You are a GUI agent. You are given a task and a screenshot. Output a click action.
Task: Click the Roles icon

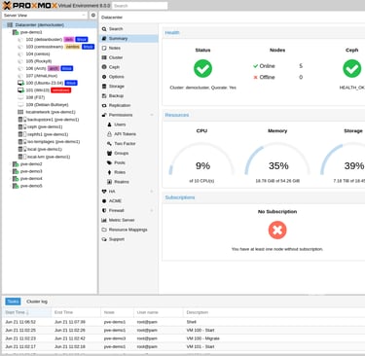pos(109,172)
